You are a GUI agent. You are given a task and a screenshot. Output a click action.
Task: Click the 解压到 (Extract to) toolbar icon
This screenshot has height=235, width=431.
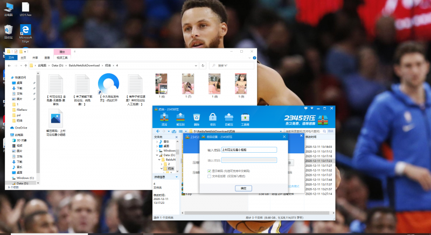(180, 118)
